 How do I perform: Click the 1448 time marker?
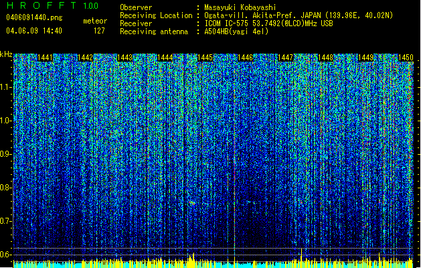pos(325,58)
